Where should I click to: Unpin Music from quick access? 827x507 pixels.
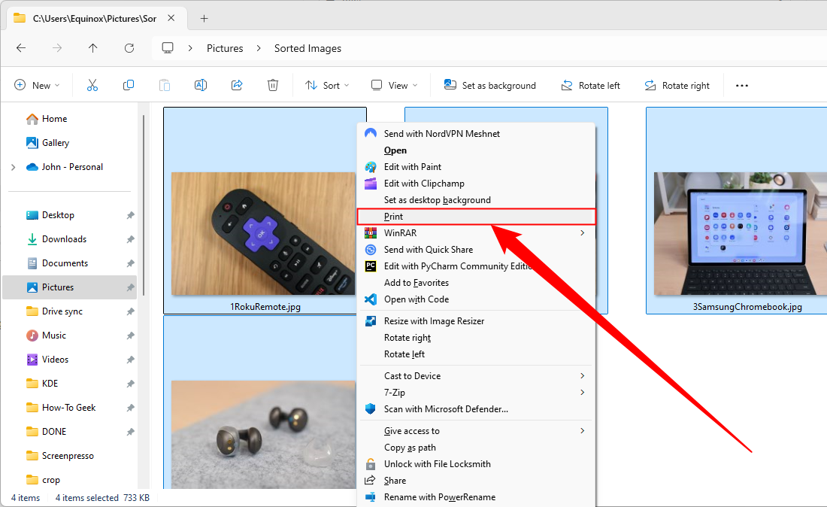pos(130,335)
